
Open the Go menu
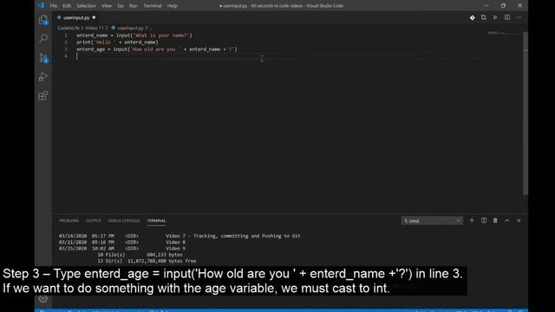click(121, 6)
